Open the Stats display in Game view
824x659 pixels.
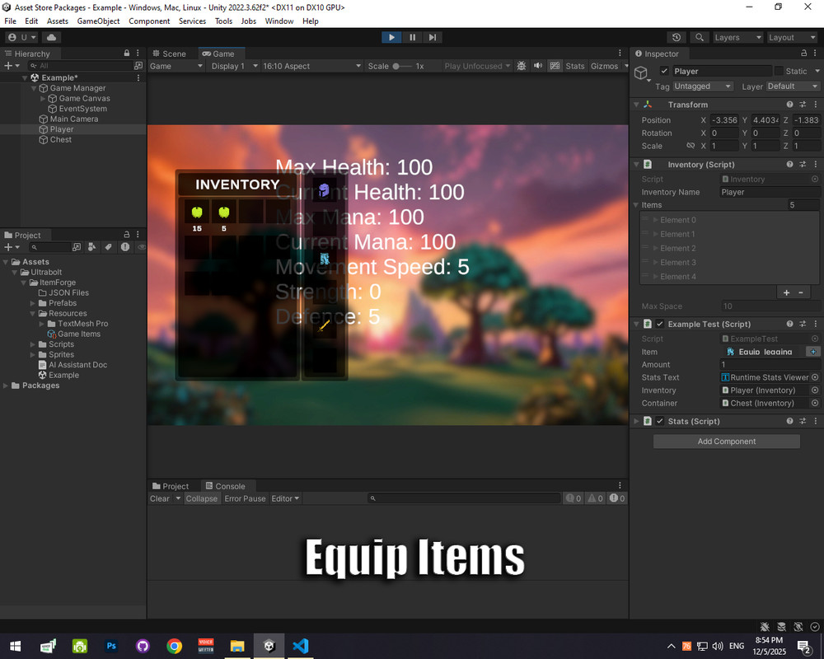[575, 66]
